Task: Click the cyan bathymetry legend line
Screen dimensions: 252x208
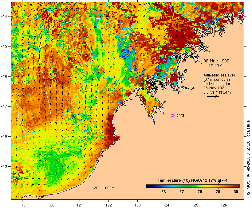Action: click(99, 191)
